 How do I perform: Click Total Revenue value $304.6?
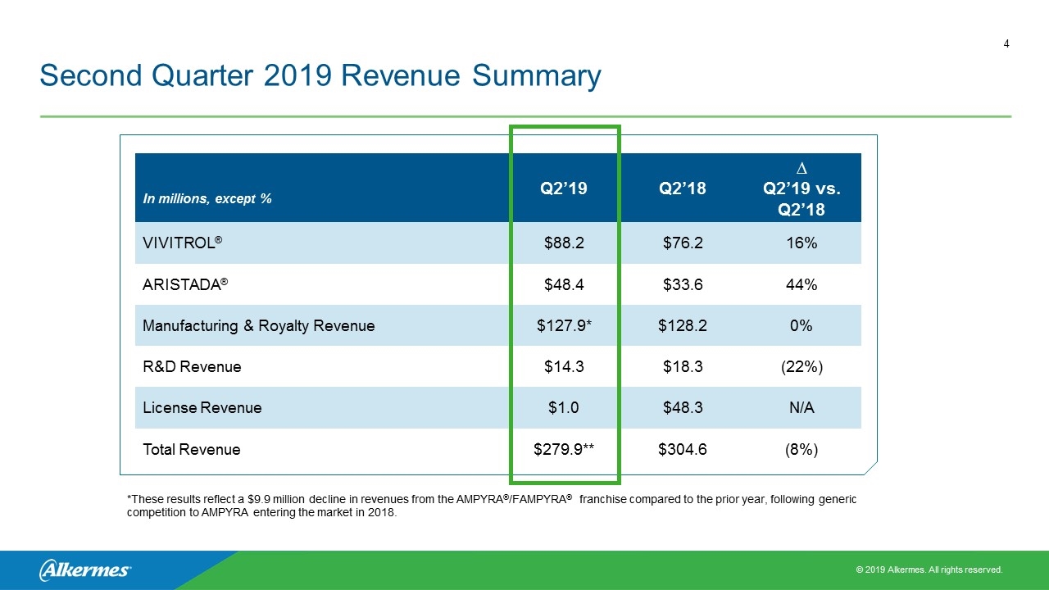[683, 449]
